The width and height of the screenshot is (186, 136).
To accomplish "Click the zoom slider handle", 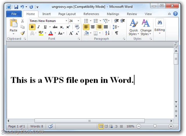I will coord(155,126).
